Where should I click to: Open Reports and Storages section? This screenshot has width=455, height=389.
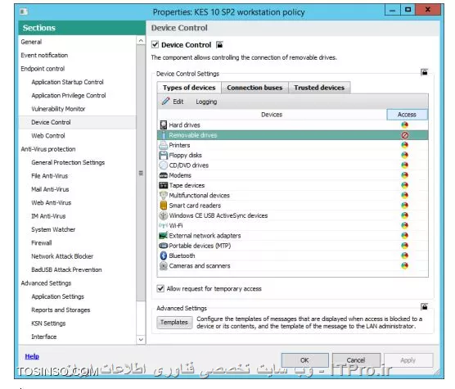pos(61,310)
